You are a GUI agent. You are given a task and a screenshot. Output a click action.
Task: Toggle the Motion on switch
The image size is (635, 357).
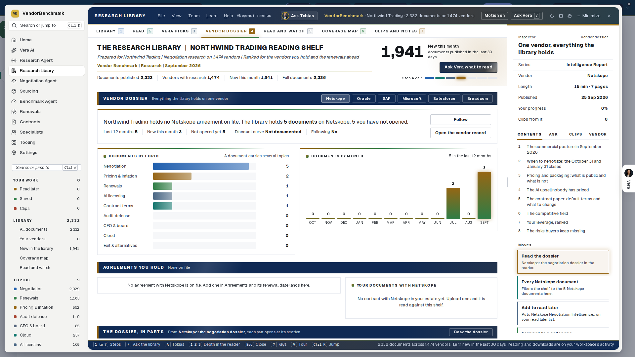click(x=494, y=16)
